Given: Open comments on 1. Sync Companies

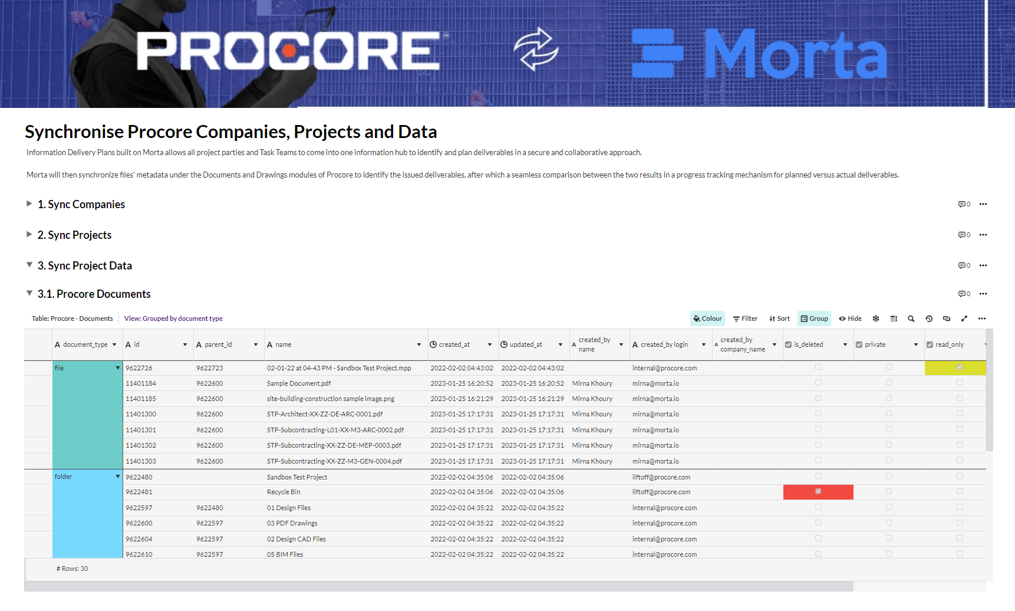Looking at the screenshot, I should click(964, 204).
